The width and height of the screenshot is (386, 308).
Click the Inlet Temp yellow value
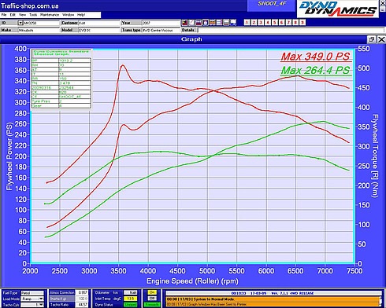coord(131,299)
